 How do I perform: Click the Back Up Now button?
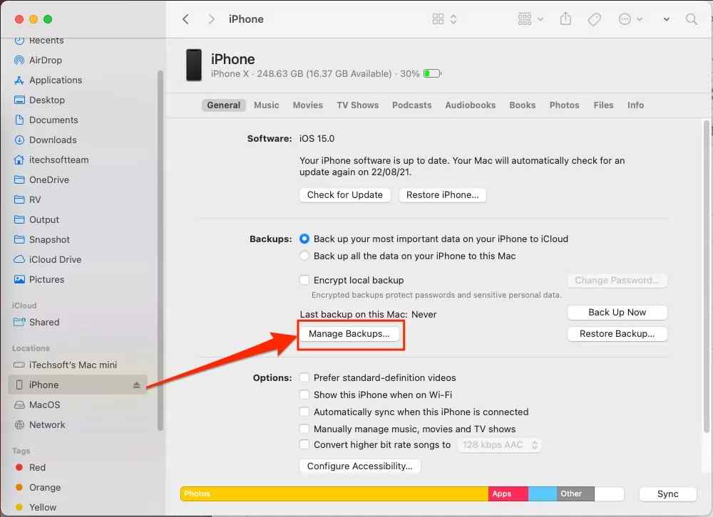[x=617, y=313]
